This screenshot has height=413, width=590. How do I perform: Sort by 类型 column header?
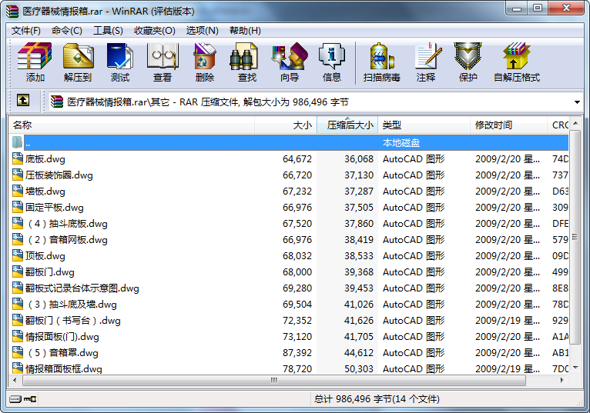click(424, 125)
